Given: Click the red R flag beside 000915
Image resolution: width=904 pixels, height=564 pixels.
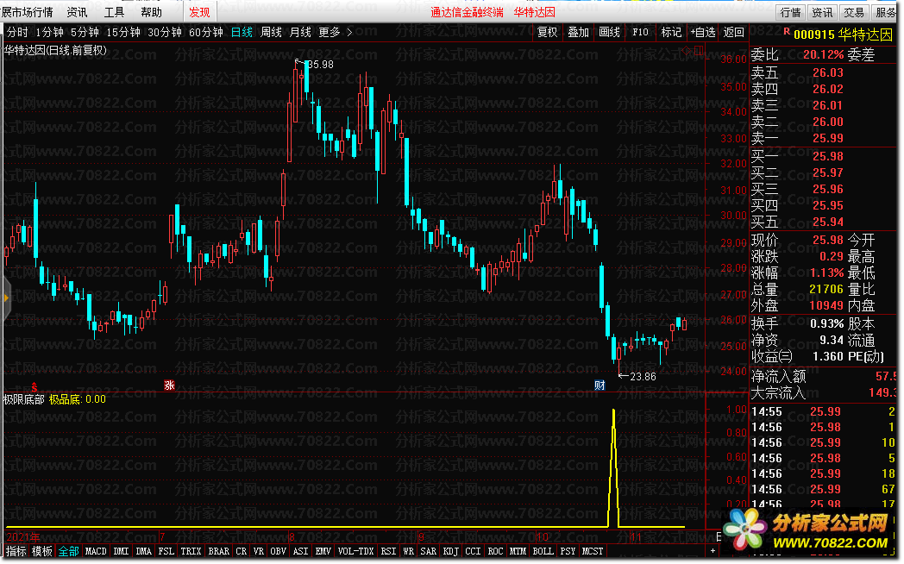Looking at the screenshot, I should pos(787,32).
